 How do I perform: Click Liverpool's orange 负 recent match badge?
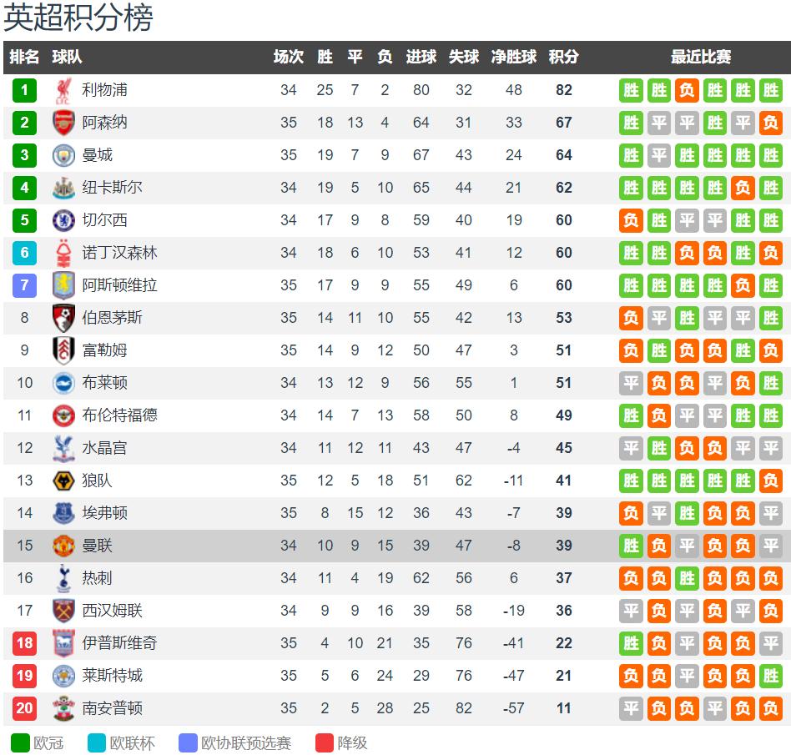coord(687,90)
